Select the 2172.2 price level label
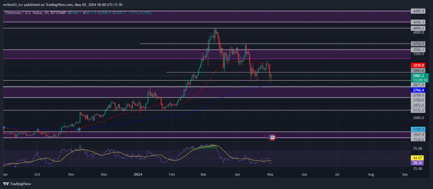Viewport: 433px width, 189px height. [x=417, y=110]
